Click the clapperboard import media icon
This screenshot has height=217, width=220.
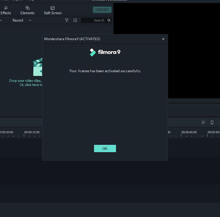37,67
